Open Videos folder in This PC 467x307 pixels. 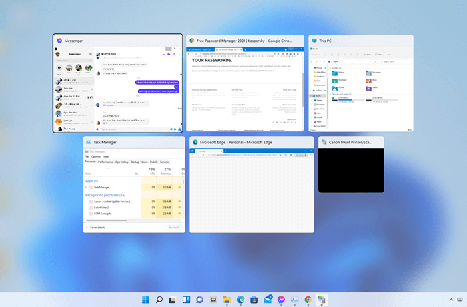[x=372, y=88]
